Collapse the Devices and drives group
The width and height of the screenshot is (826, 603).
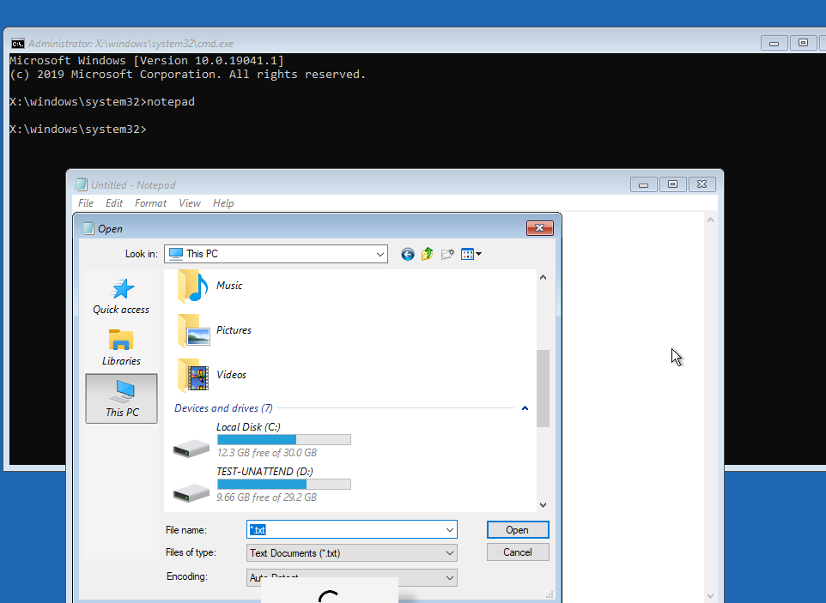525,408
